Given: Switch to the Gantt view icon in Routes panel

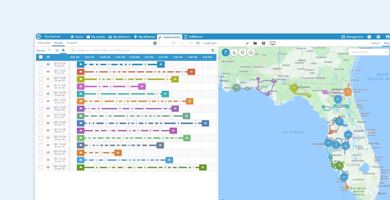Looking at the screenshot, I should tap(63, 50).
